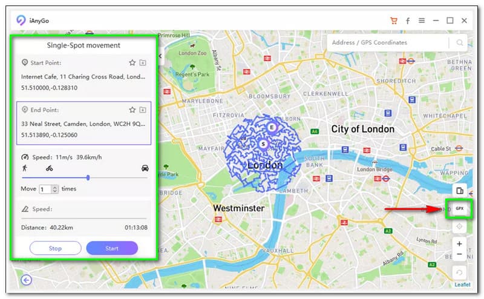Select driving speed car icon
484x299 pixels.
145,168
